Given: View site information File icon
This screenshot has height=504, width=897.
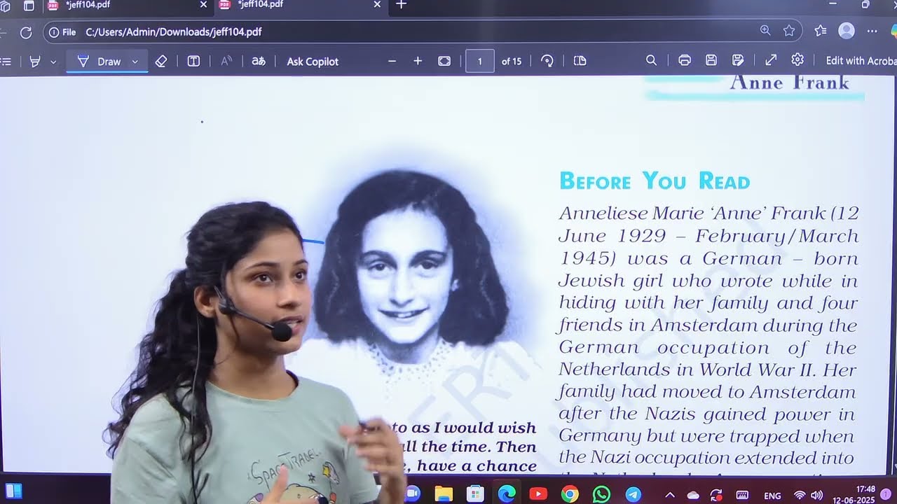Looking at the screenshot, I should [62, 31].
